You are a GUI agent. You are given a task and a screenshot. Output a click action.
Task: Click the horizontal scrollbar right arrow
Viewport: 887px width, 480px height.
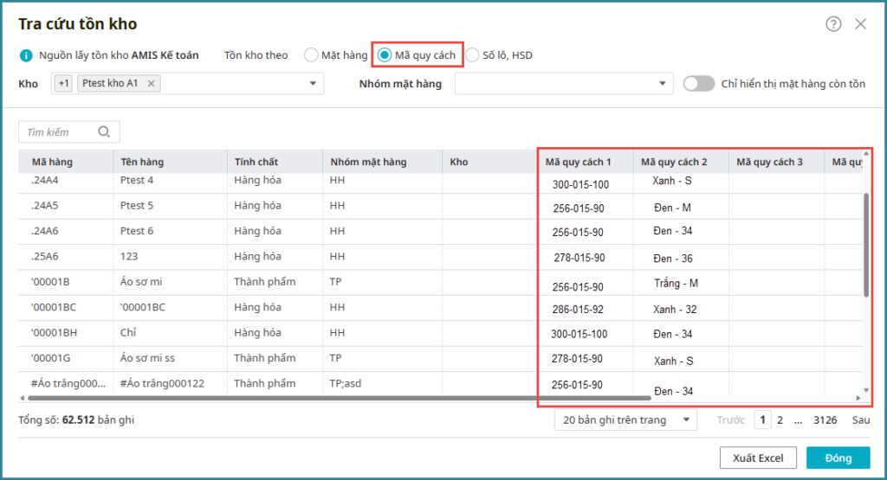pos(859,398)
